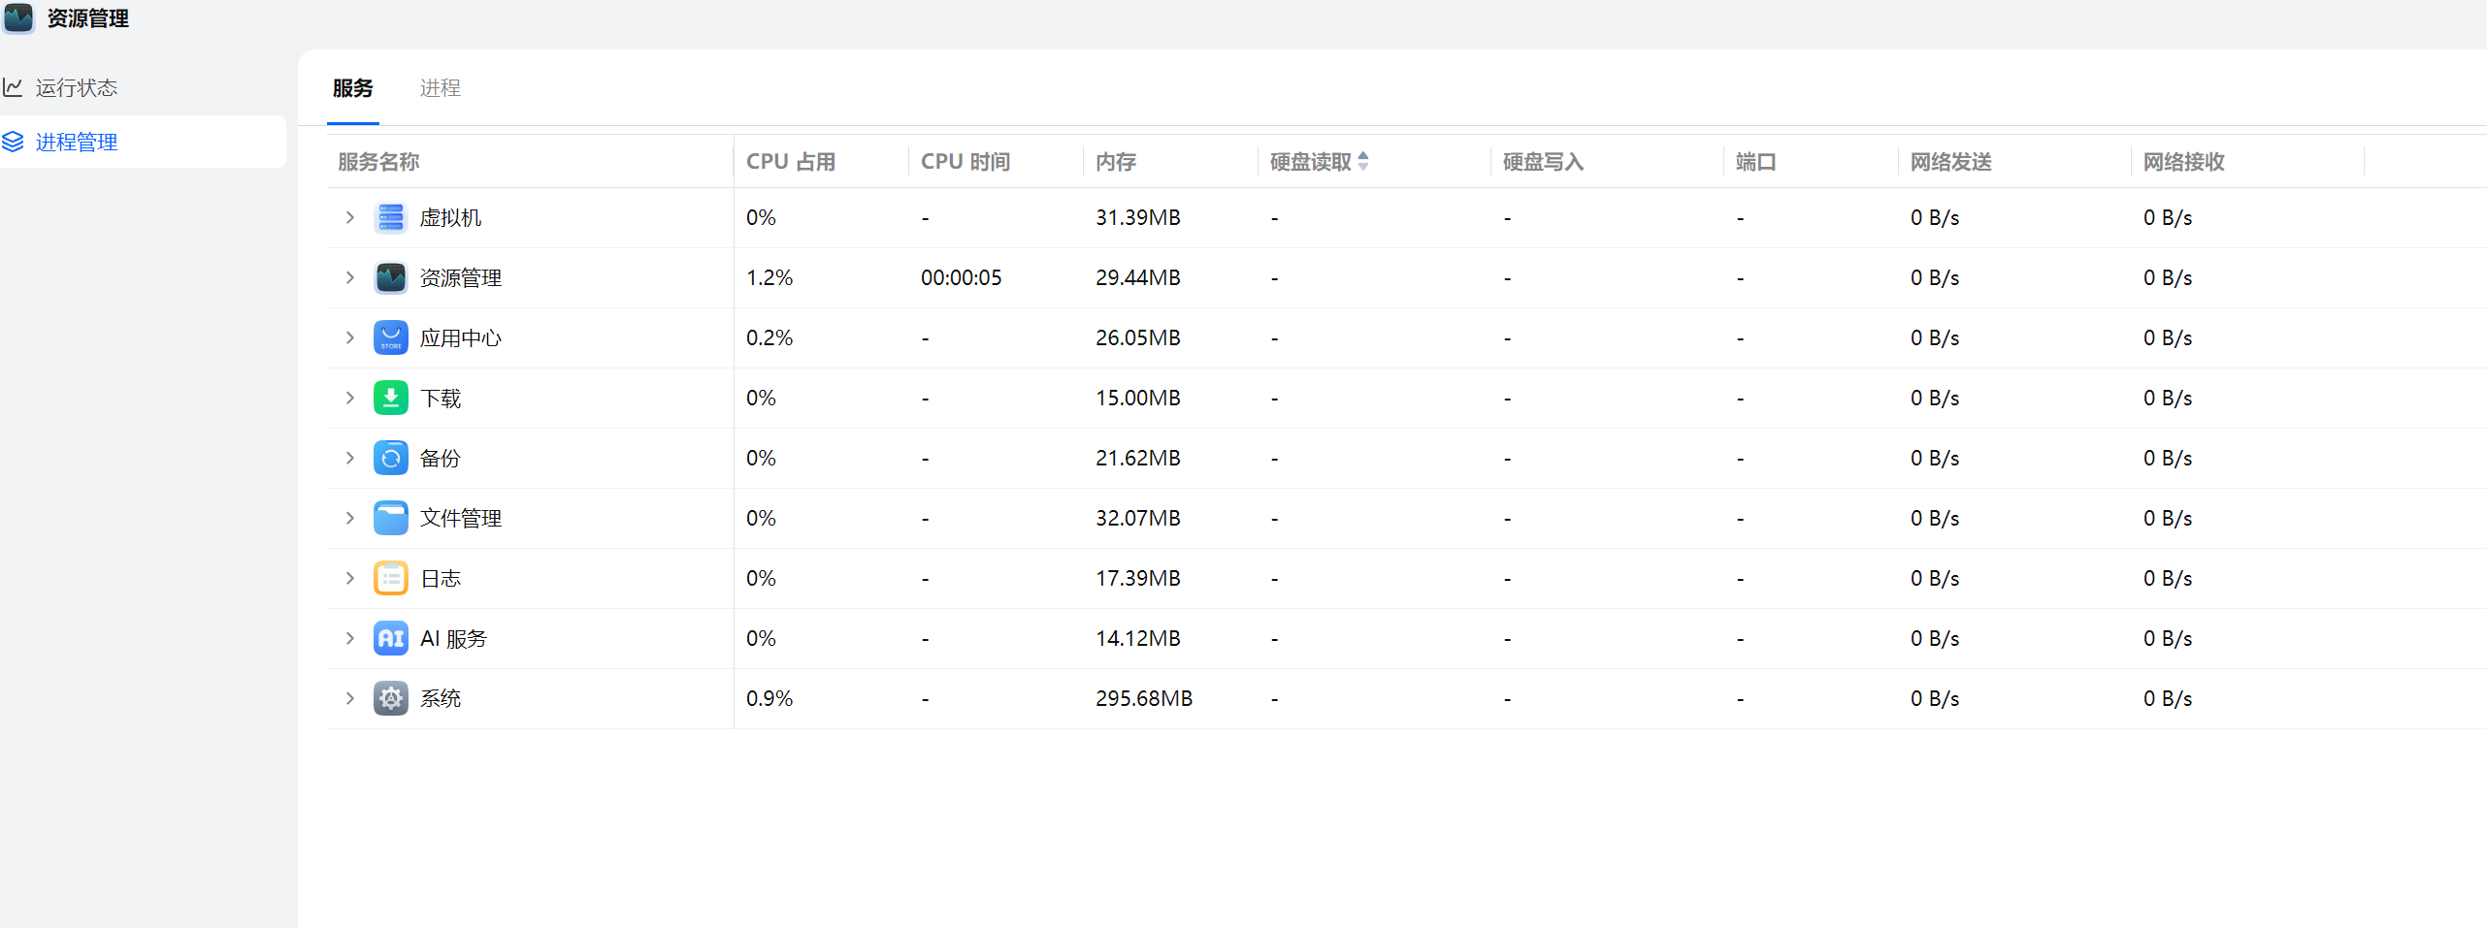Click the 应用中心 service name
This screenshot has height=928, width=2487.
[x=461, y=337]
